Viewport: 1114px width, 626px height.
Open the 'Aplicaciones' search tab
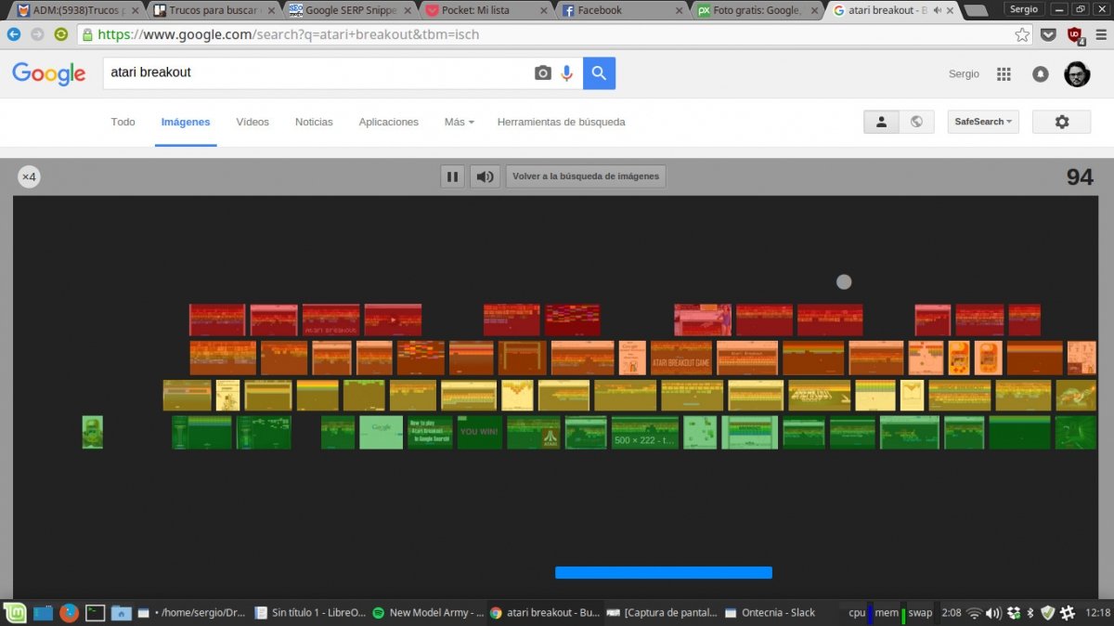388,122
